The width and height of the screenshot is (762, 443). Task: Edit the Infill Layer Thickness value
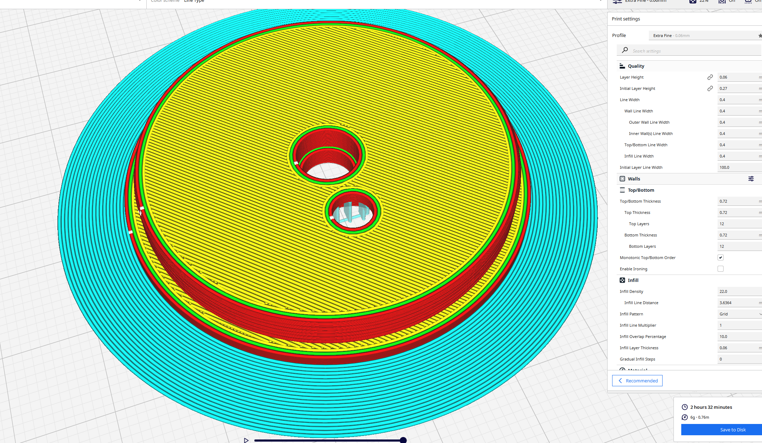[740, 348]
